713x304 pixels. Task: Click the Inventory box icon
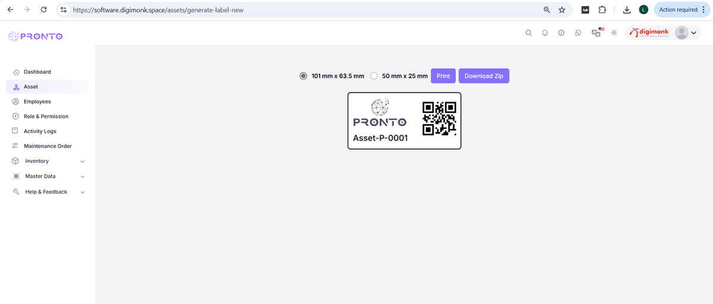(x=15, y=161)
